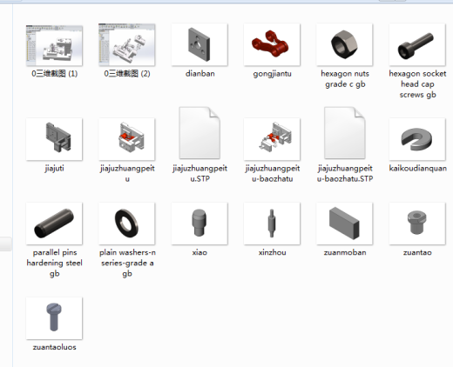
Task: Select the zuantao bushing part icon
Action: tap(417, 224)
